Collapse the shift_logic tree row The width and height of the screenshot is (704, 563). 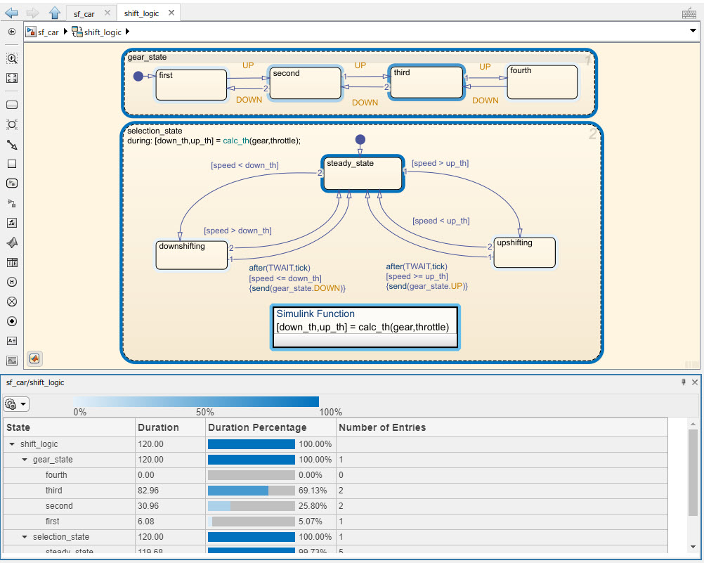pyautogui.click(x=11, y=444)
